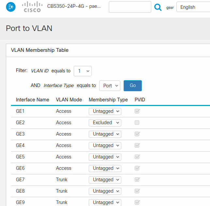Select the GE9 interface name cell
The width and height of the screenshot is (210, 206).
20,202
